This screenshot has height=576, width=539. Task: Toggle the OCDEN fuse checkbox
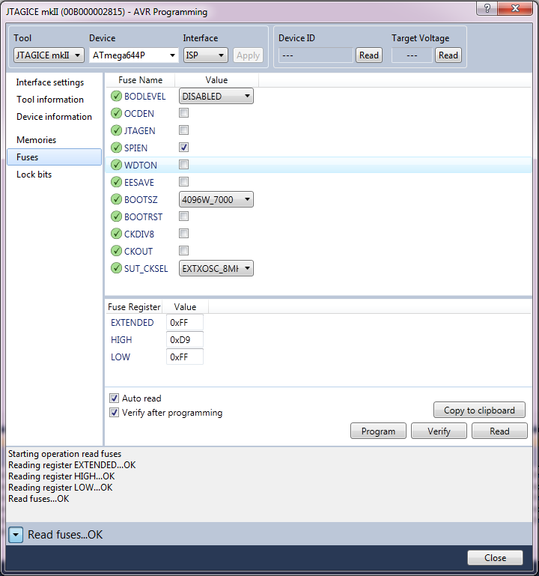click(x=183, y=113)
